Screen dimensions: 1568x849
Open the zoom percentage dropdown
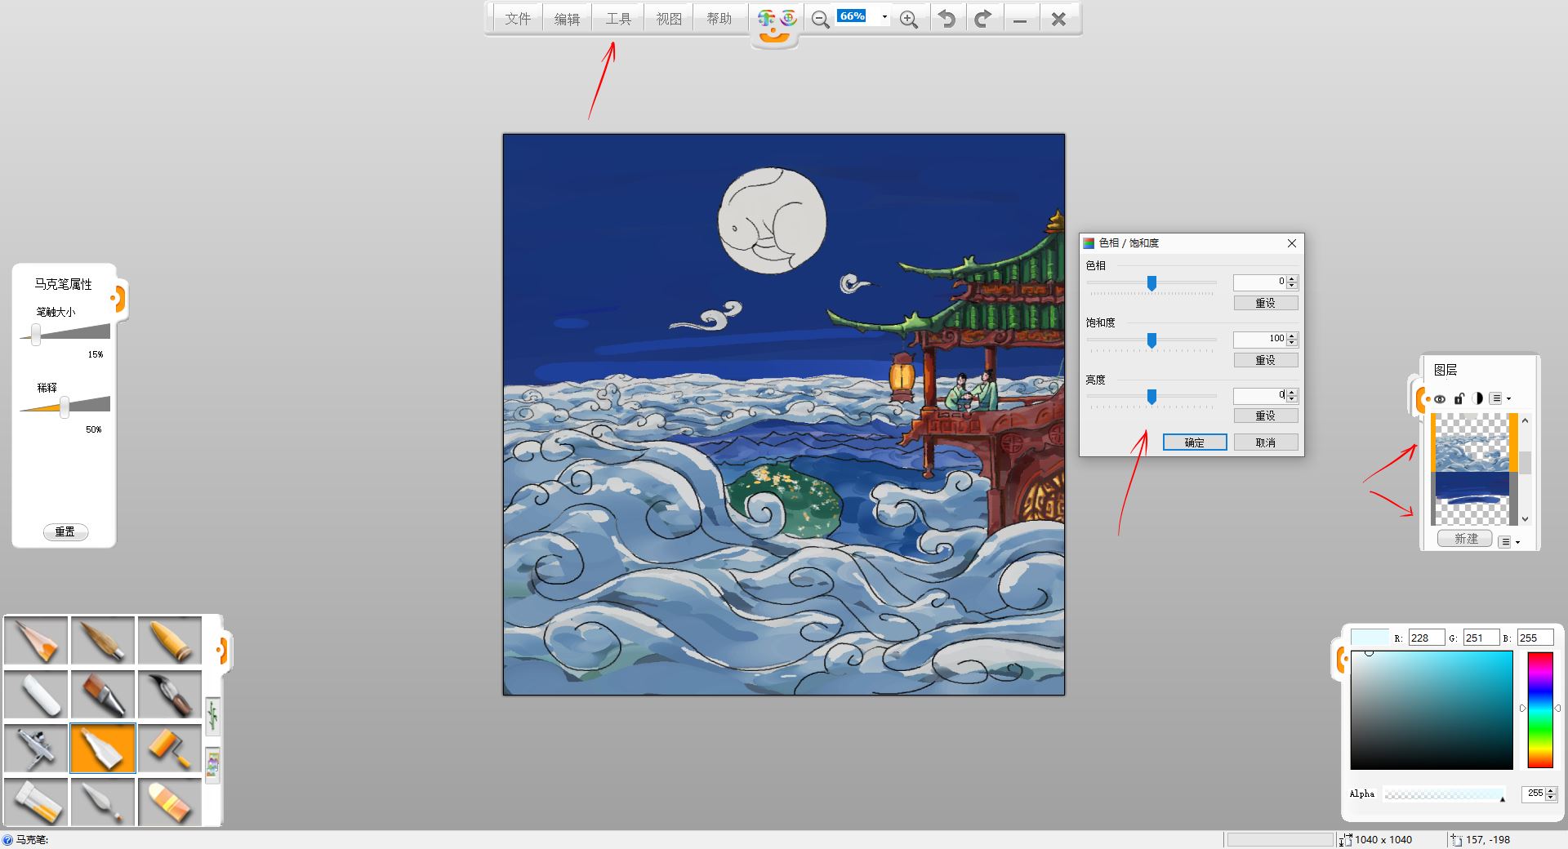tap(884, 17)
